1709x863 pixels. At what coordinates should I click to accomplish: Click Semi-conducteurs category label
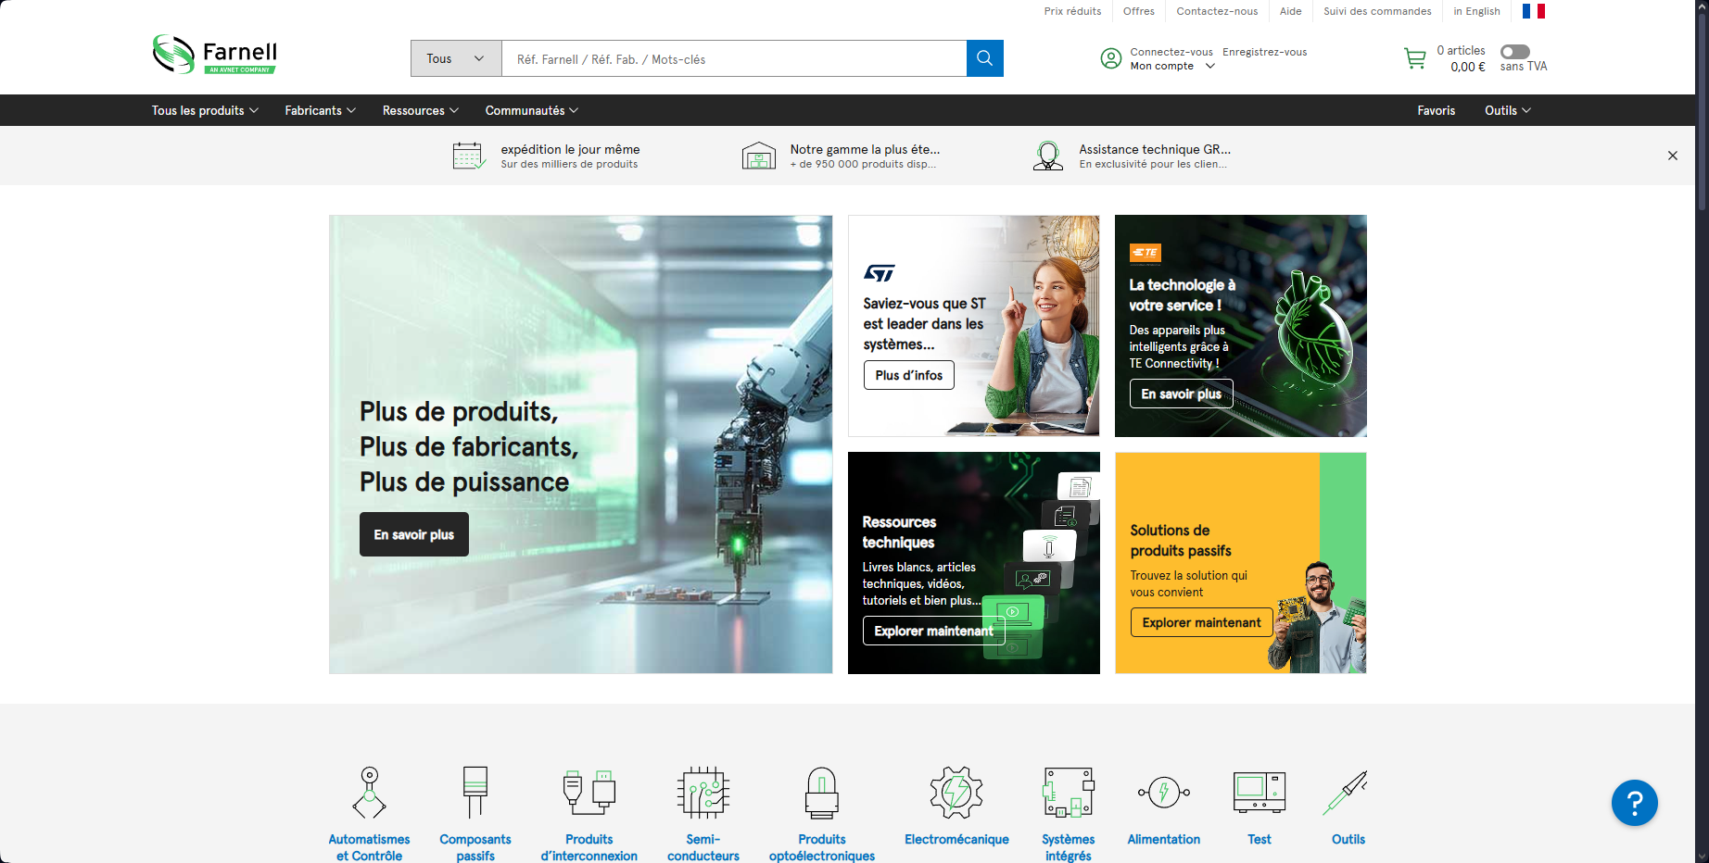click(703, 847)
